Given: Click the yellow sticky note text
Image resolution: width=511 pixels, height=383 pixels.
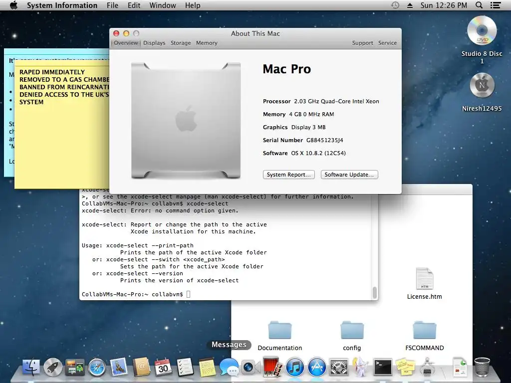Looking at the screenshot, I should point(64,87).
